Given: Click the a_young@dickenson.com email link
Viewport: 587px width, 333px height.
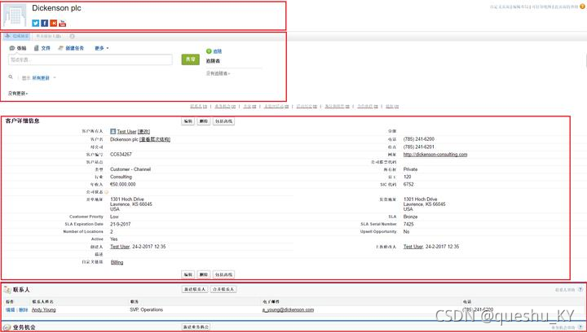Looking at the screenshot, I should click(288, 310).
